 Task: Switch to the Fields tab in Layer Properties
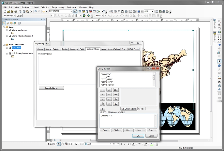(82, 49)
